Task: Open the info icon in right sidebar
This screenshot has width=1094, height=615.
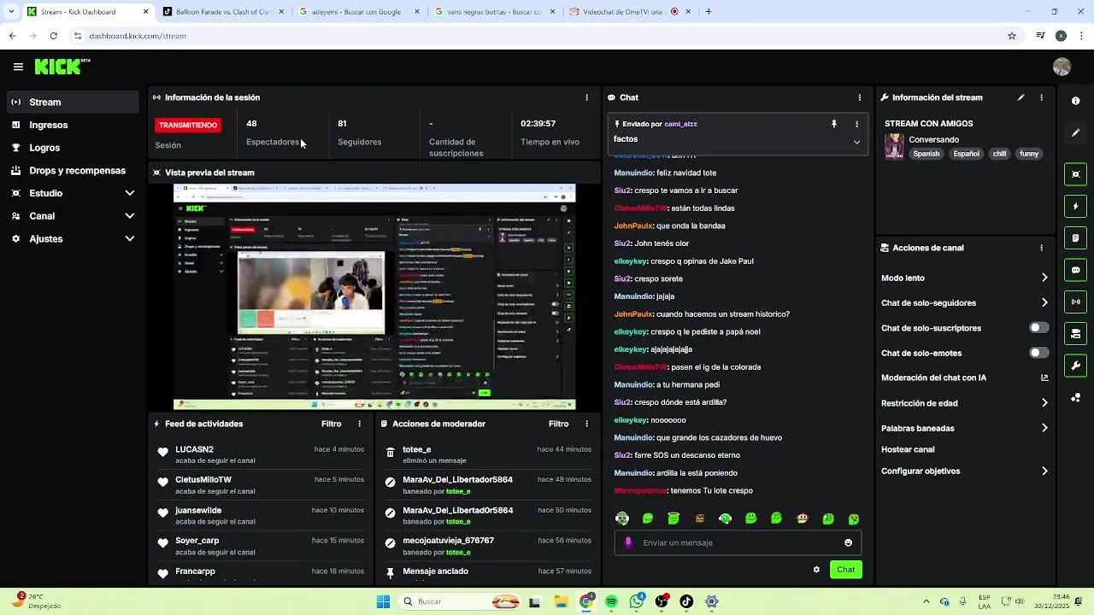Action: [x=1075, y=101]
